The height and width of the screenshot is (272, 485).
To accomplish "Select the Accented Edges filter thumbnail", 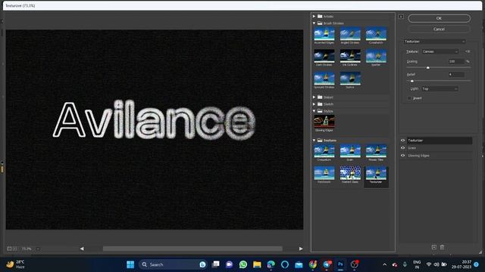I will [x=324, y=34].
